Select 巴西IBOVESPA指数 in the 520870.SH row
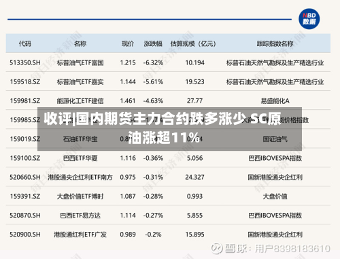This screenshot has height=259, width=340. (275, 216)
